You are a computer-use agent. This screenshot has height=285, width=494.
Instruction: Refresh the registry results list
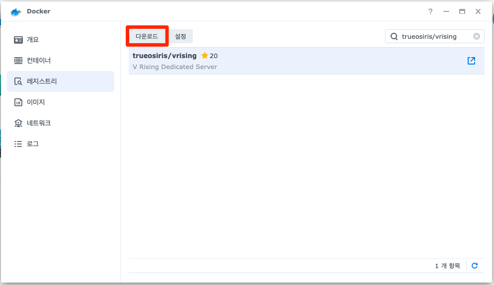[475, 266]
